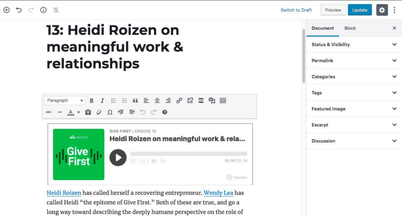Expand the Discussion panel
The width and height of the screenshot is (402, 217).
coord(354,141)
